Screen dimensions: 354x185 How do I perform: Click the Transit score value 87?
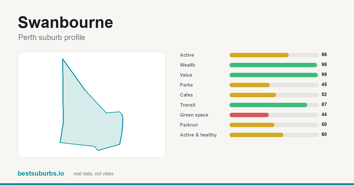(x=324, y=105)
